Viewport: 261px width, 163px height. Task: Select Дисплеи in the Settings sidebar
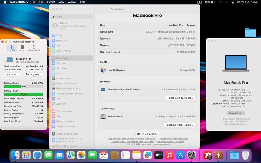pos(72,63)
